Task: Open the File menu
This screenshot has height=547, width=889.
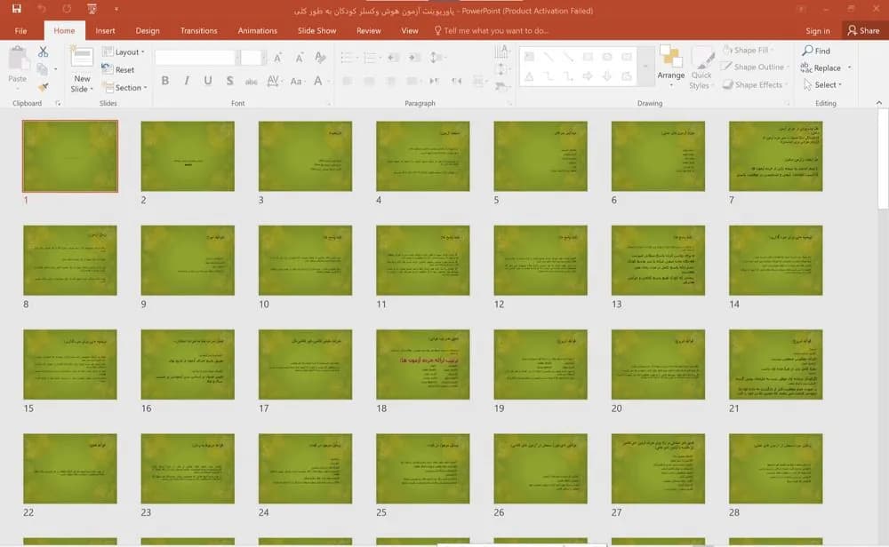Action: click(x=21, y=30)
